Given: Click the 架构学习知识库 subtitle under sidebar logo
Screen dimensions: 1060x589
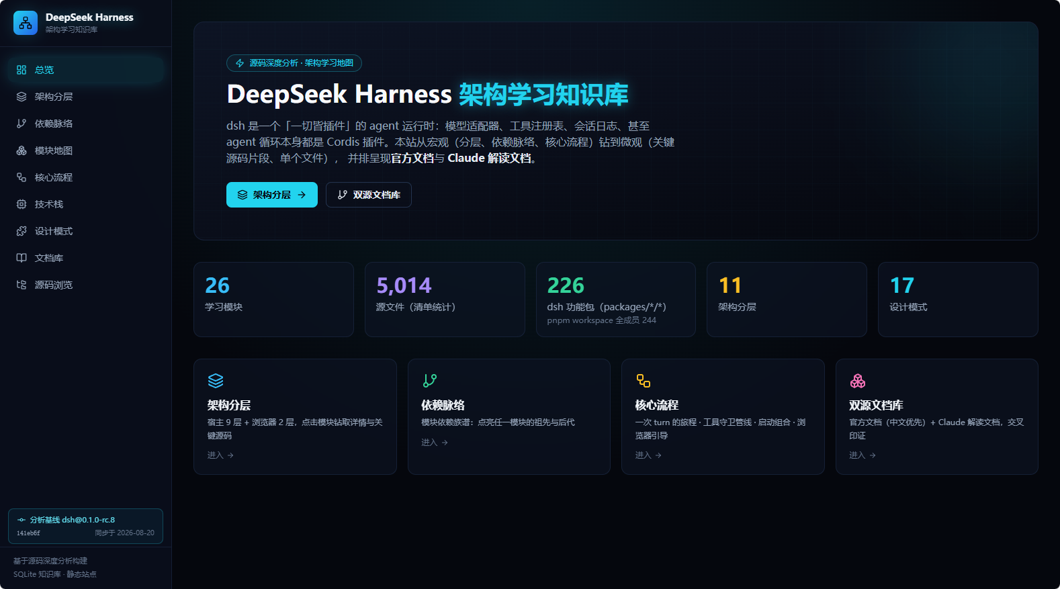Looking at the screenshot, I should (x=72, y=30).
